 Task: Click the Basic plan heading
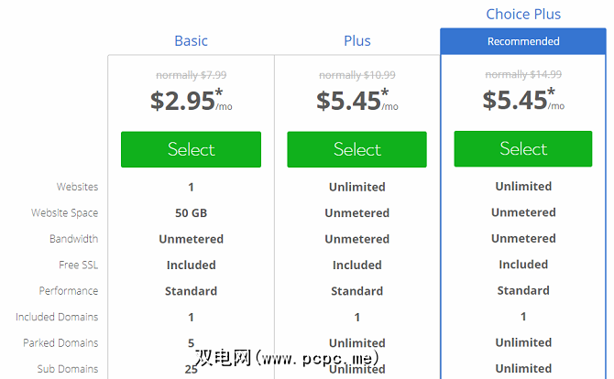click(191, 40)
